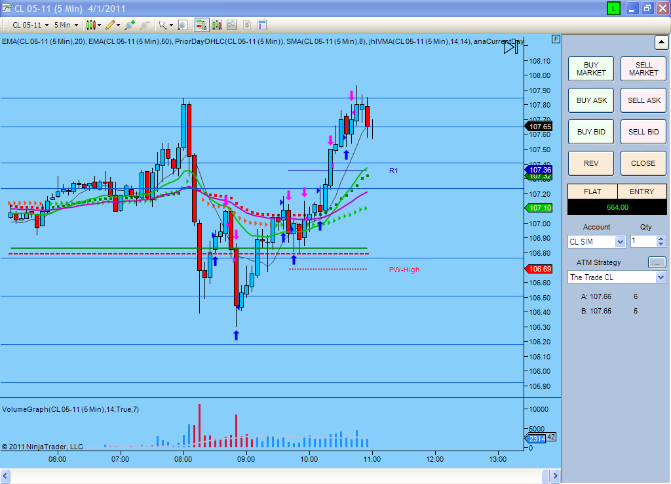Toggle the Chart Trader panel icon

point(202,26)
